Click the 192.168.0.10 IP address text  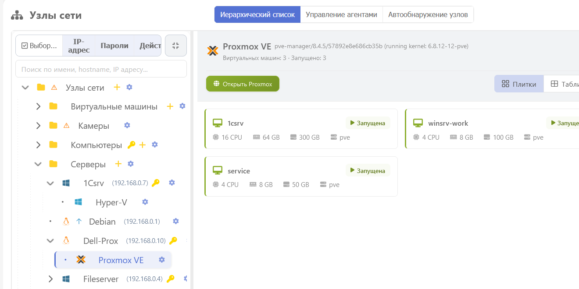tap(146, 241)
